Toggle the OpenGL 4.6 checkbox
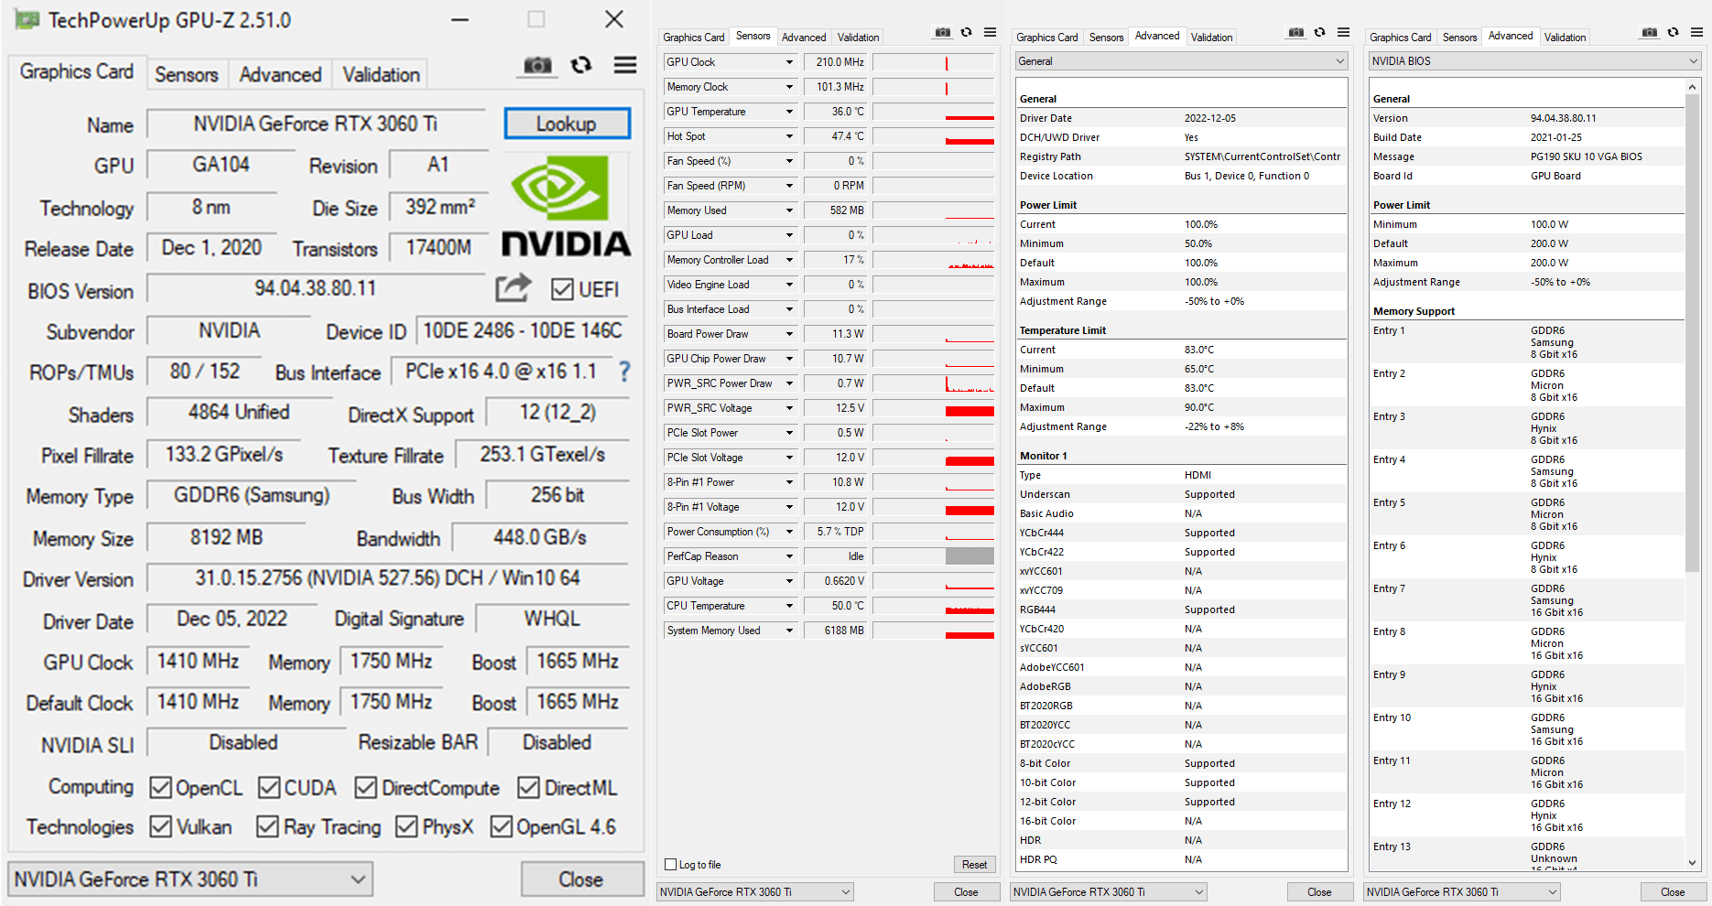Screen dimensions: 1712x906 click(x=501, y=826)
